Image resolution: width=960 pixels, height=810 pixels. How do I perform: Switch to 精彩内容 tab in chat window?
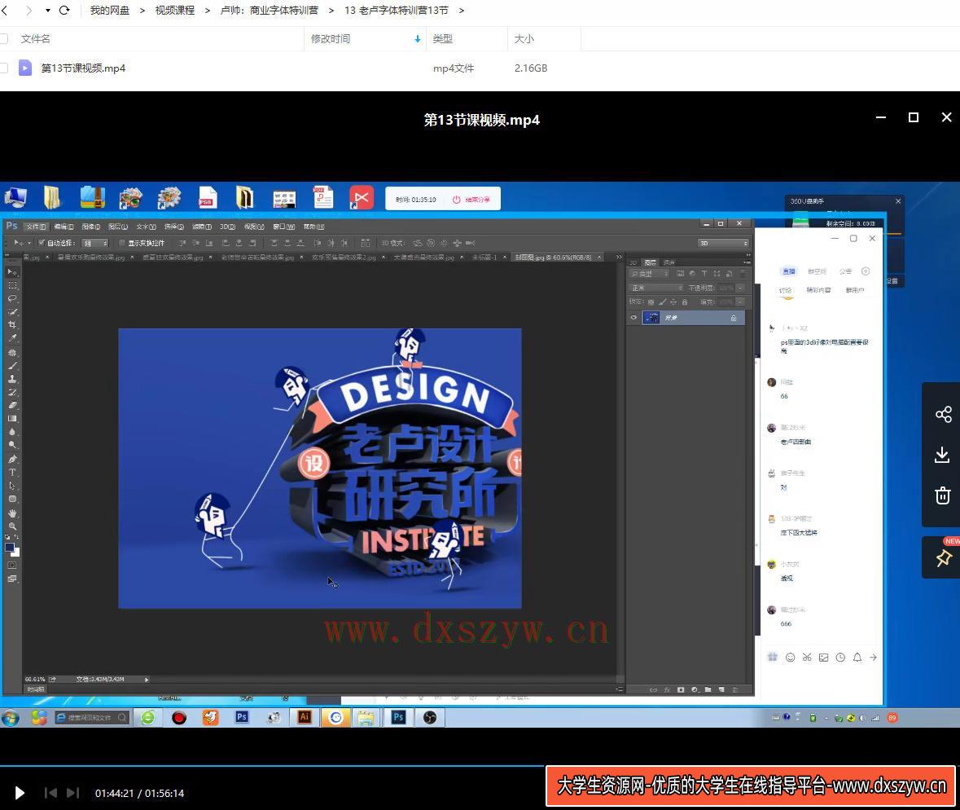point(818,290)
